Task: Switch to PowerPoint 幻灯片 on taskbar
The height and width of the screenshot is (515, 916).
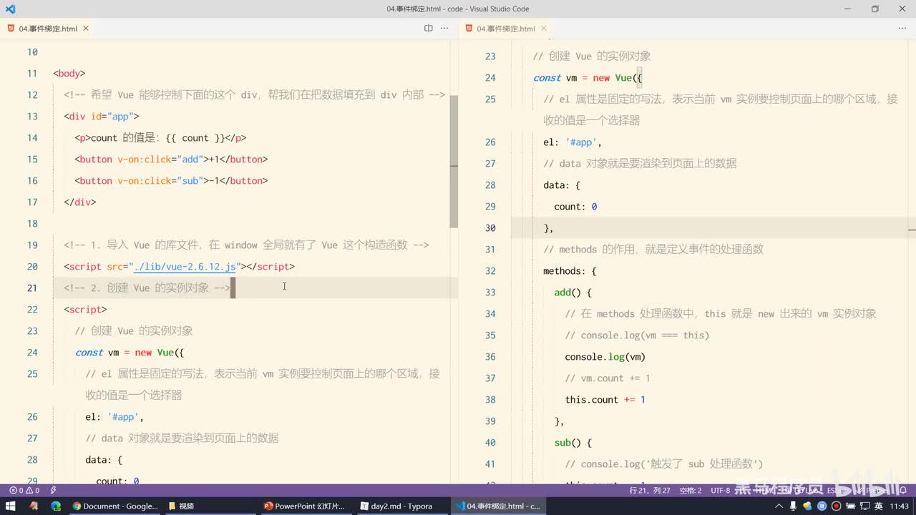Action: coord(304,506)
